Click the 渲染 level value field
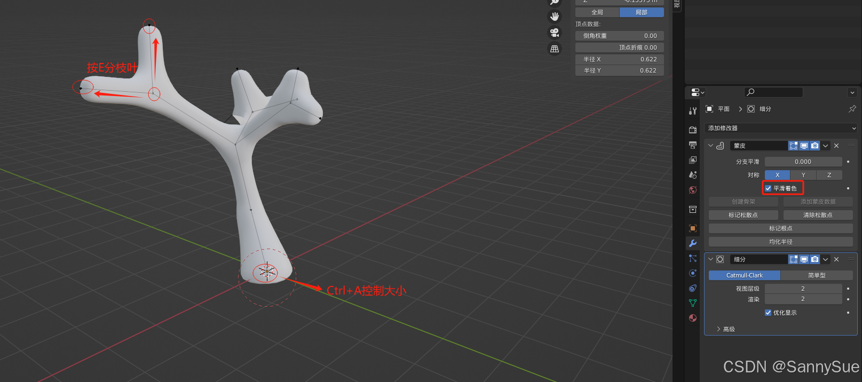The width and height of the screenshot is (862, 382). (803, 299)
